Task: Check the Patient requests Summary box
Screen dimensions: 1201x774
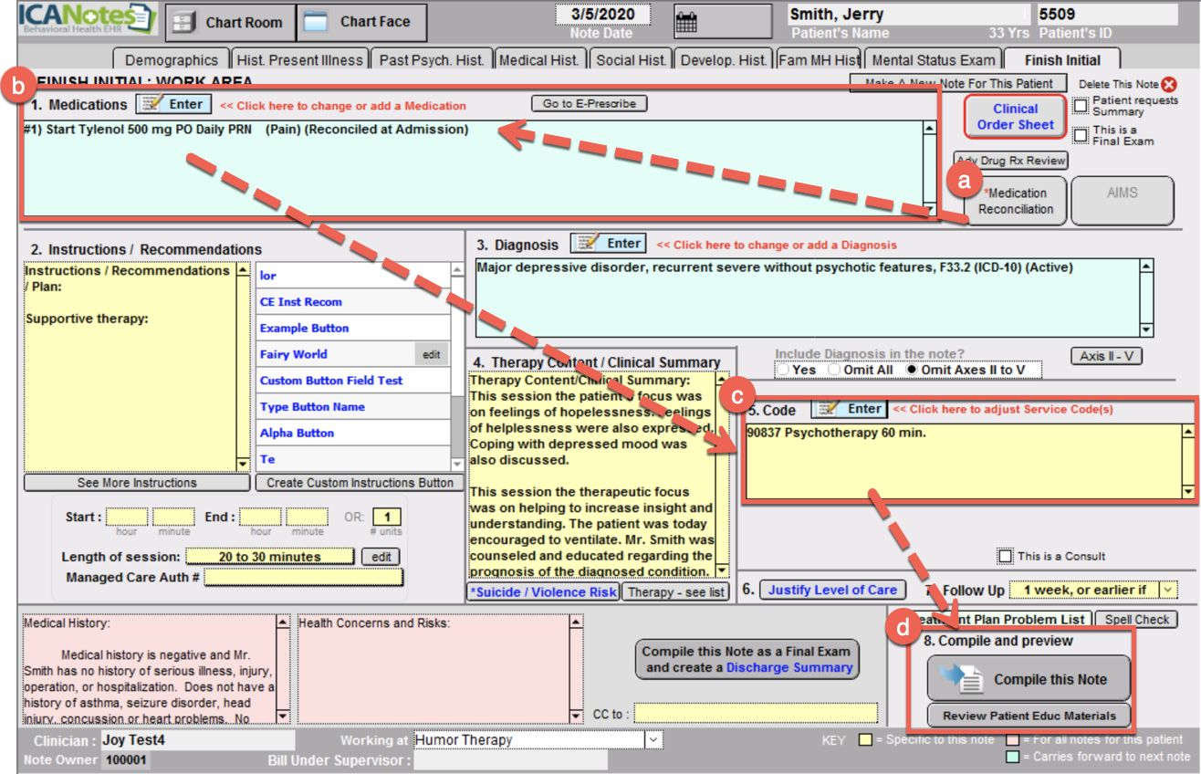Action: 1081,106
